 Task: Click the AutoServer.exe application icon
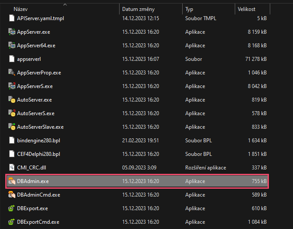[x=12, y=99]
